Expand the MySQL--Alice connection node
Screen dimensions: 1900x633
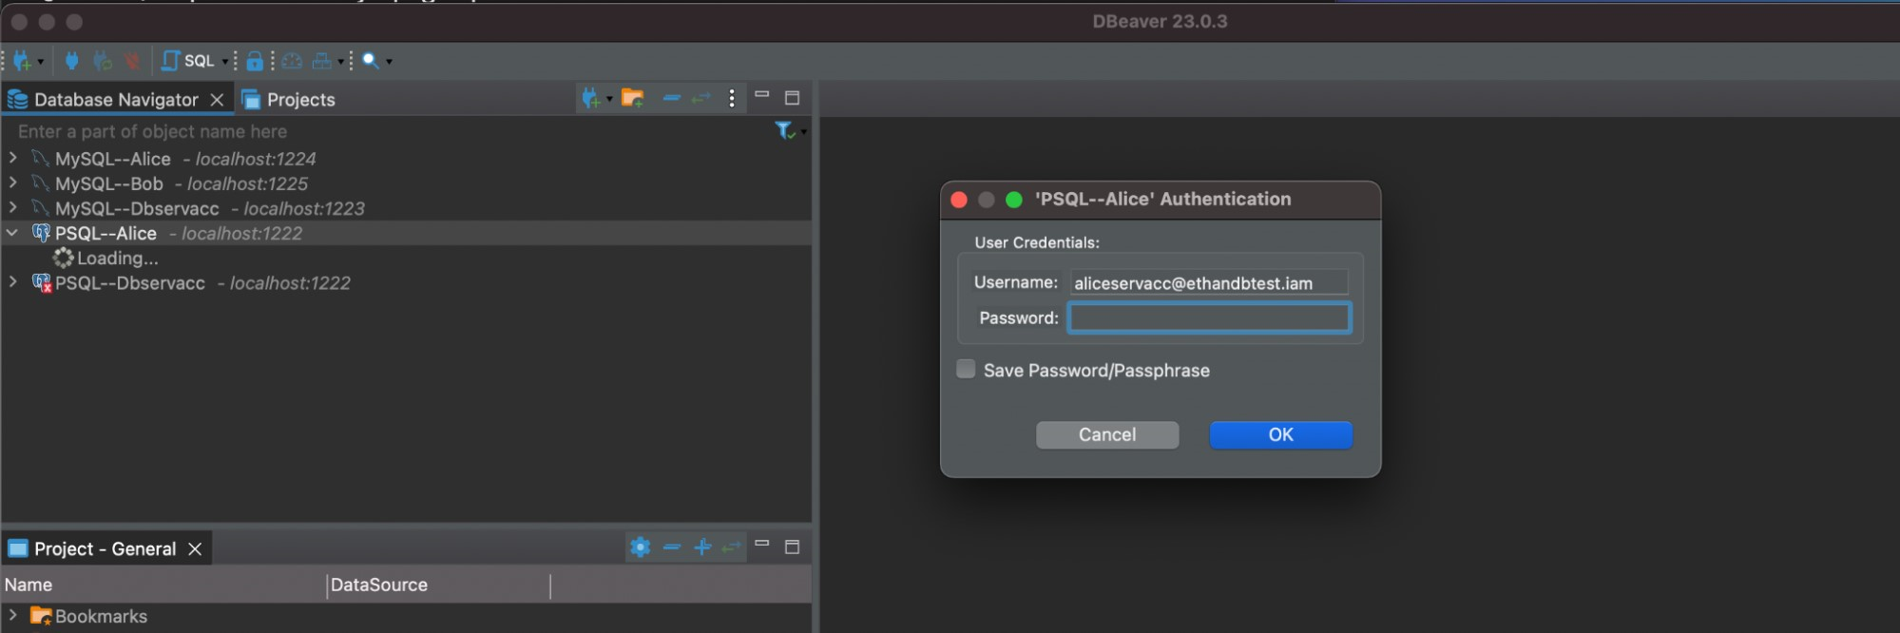13,158
